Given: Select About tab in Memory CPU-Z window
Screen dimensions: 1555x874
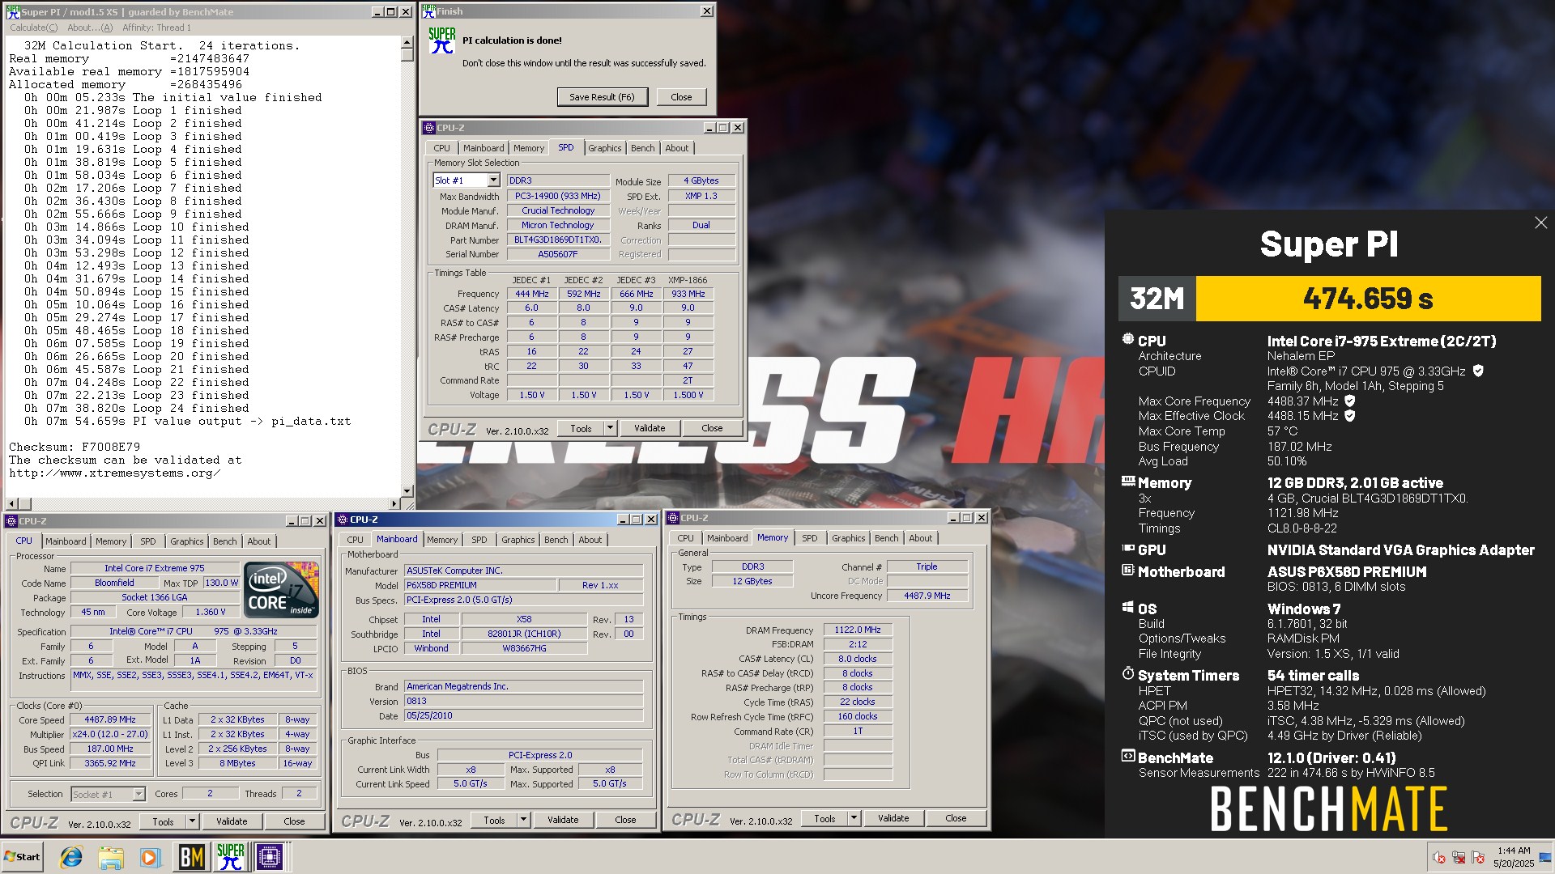Looking at the screenshot, I should (920, 538).
